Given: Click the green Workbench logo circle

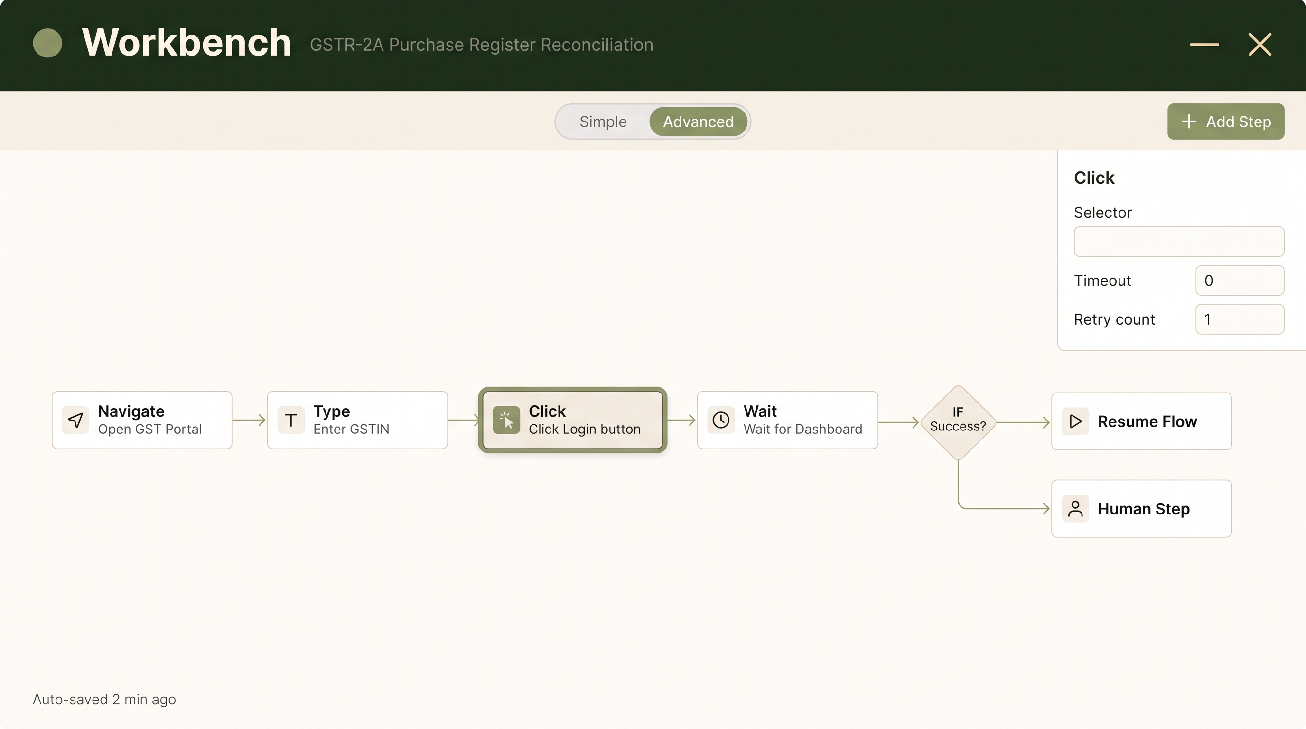Looking at the screenshot, I should pos(47,43).
